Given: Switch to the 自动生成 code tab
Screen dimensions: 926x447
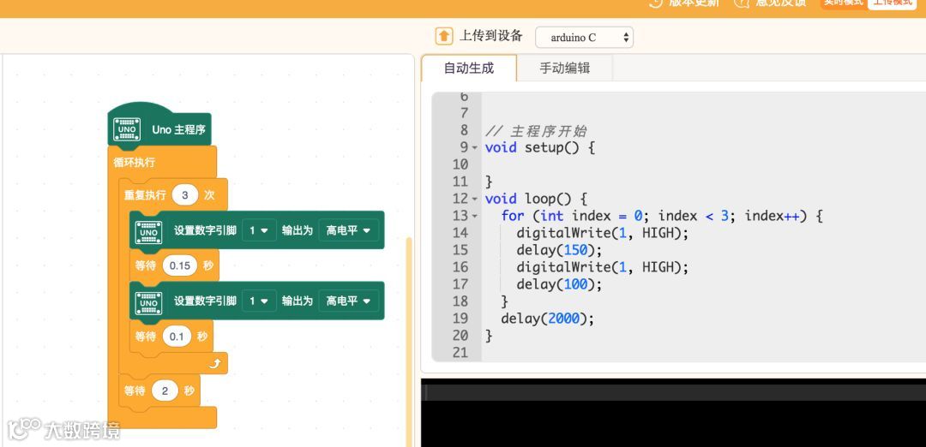Looking at the screenshot, I should [x=469, y=69].
